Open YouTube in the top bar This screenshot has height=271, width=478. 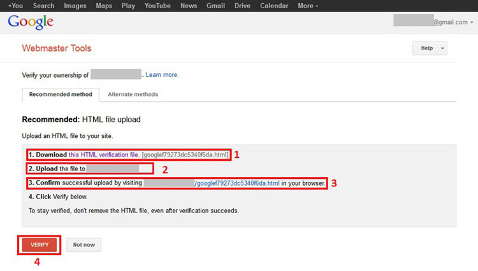[157, 6]
